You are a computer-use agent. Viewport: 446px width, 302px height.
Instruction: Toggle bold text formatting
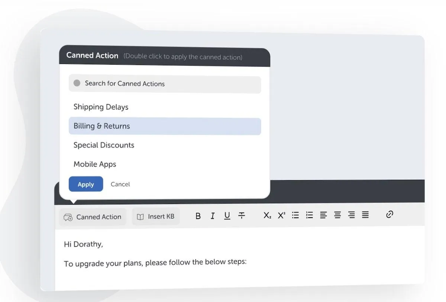(198, 216)
